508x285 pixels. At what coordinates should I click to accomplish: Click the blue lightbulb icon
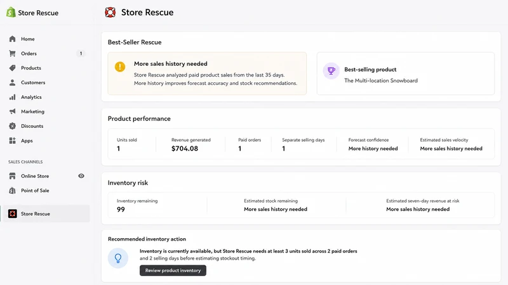[x=118, y=258]
